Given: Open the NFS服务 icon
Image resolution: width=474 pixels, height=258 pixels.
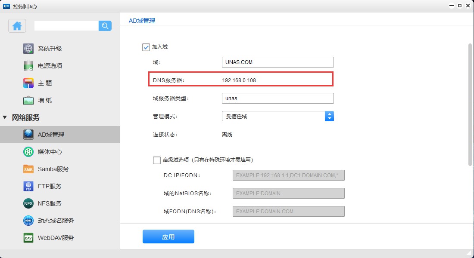Looking at the screenshot, I should click(x=28, y=203).
